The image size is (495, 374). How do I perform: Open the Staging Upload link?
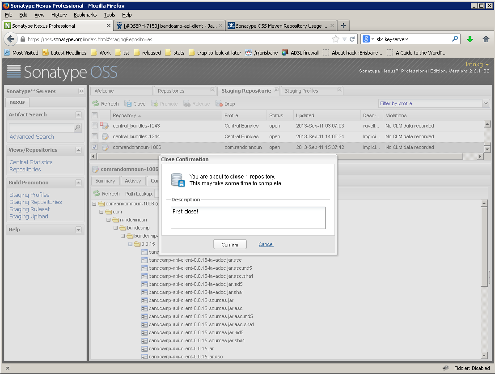pos(29,217)
